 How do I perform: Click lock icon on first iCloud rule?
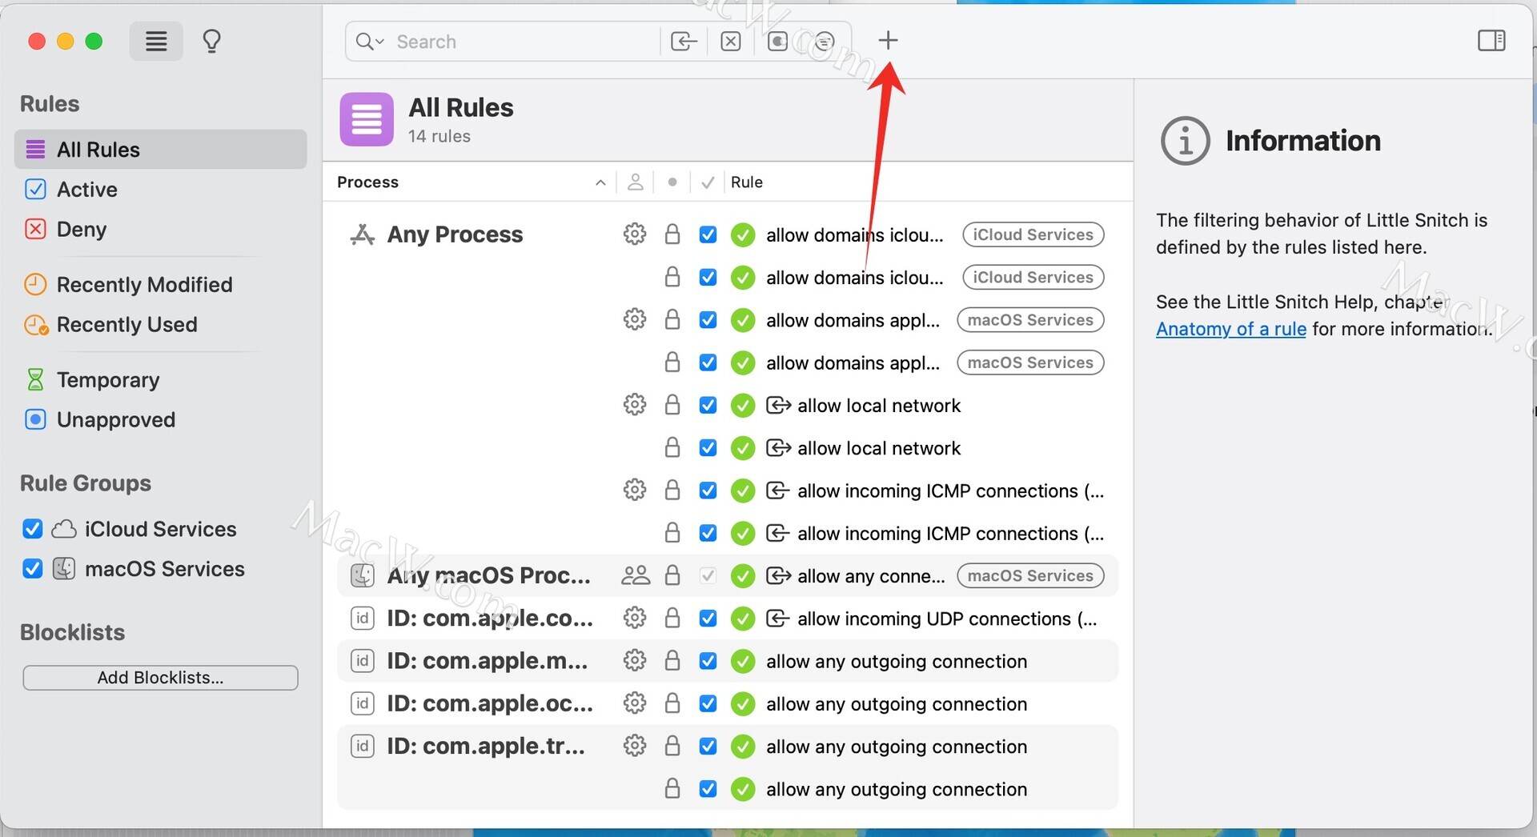click(672, 234)
